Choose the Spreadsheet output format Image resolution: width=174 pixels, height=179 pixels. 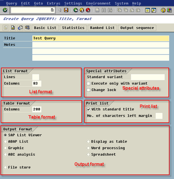tap(88, 155)
